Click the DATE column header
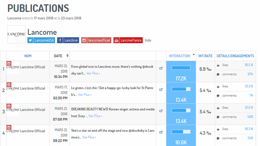Viewport: 260px width, 146px height. tap(58, 56)
